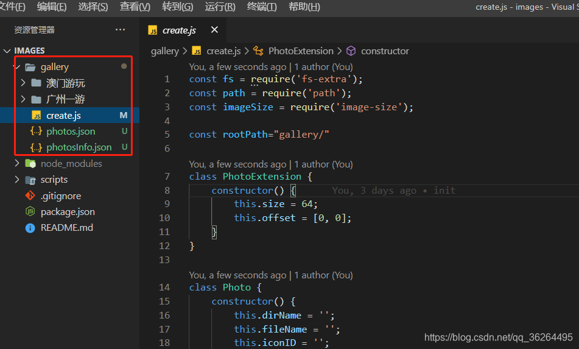Click 'You, 3 days ago • init' blame annotation
579x349 pixels.
[x=394, y=191]
